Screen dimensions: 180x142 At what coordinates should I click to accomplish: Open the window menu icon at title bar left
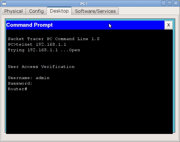click(x=4, y=3)
